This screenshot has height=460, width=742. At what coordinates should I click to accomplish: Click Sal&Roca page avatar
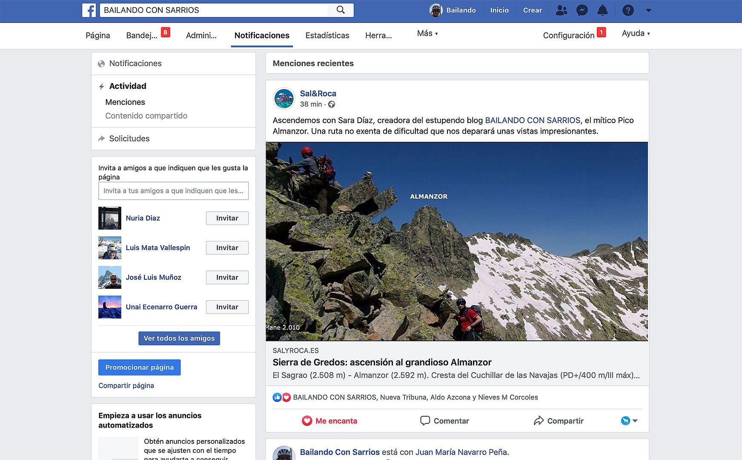(x=284, y=99)
